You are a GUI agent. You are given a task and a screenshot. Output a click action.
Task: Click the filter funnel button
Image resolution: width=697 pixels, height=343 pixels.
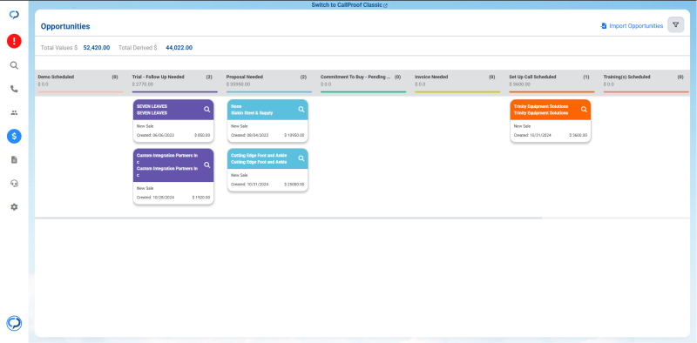[x=676, y=25]
